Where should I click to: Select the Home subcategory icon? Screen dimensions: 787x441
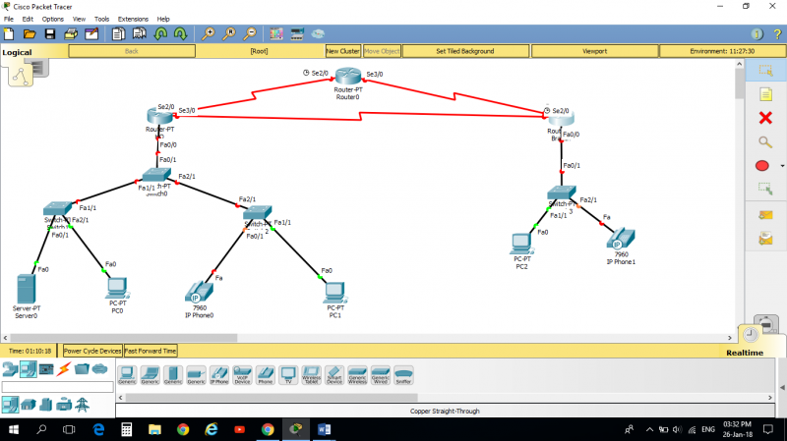(29, 405)
